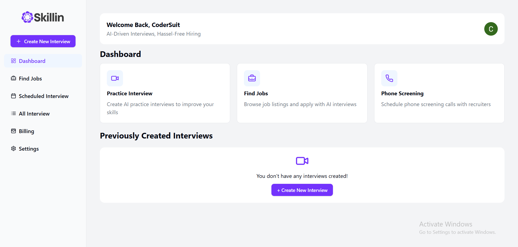Screen dimensions: 518x247
Task: Click the Scheduled Interview calendar icon
Action: (x=13, y=96)
